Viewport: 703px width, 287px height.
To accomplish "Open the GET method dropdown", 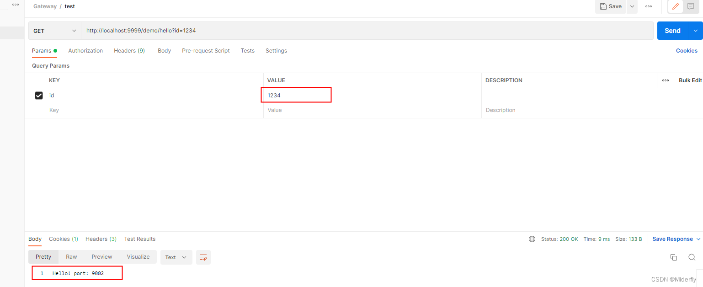I will [x=55, y=31].
